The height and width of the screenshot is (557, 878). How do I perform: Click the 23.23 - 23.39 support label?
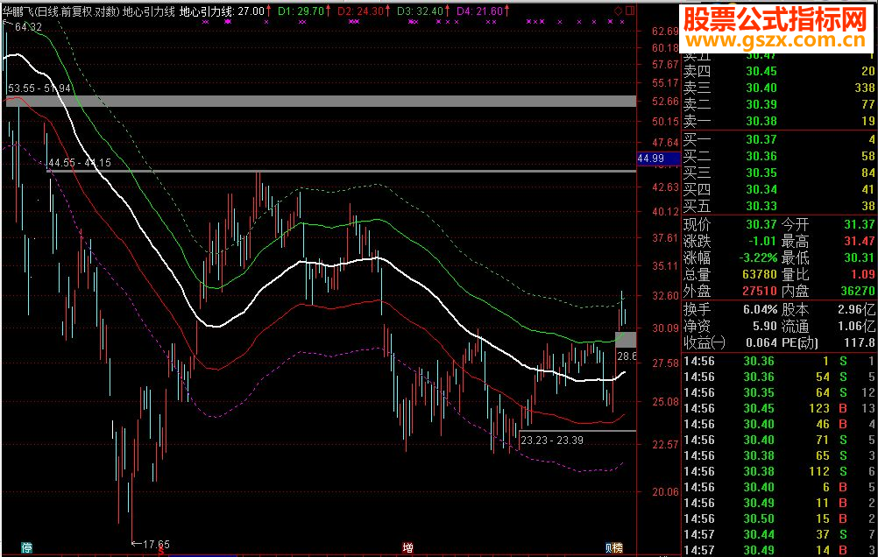point(552,441)
